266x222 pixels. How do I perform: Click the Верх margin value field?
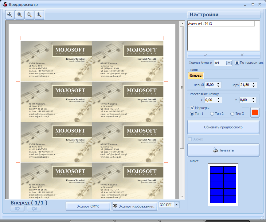coord(245,85)
